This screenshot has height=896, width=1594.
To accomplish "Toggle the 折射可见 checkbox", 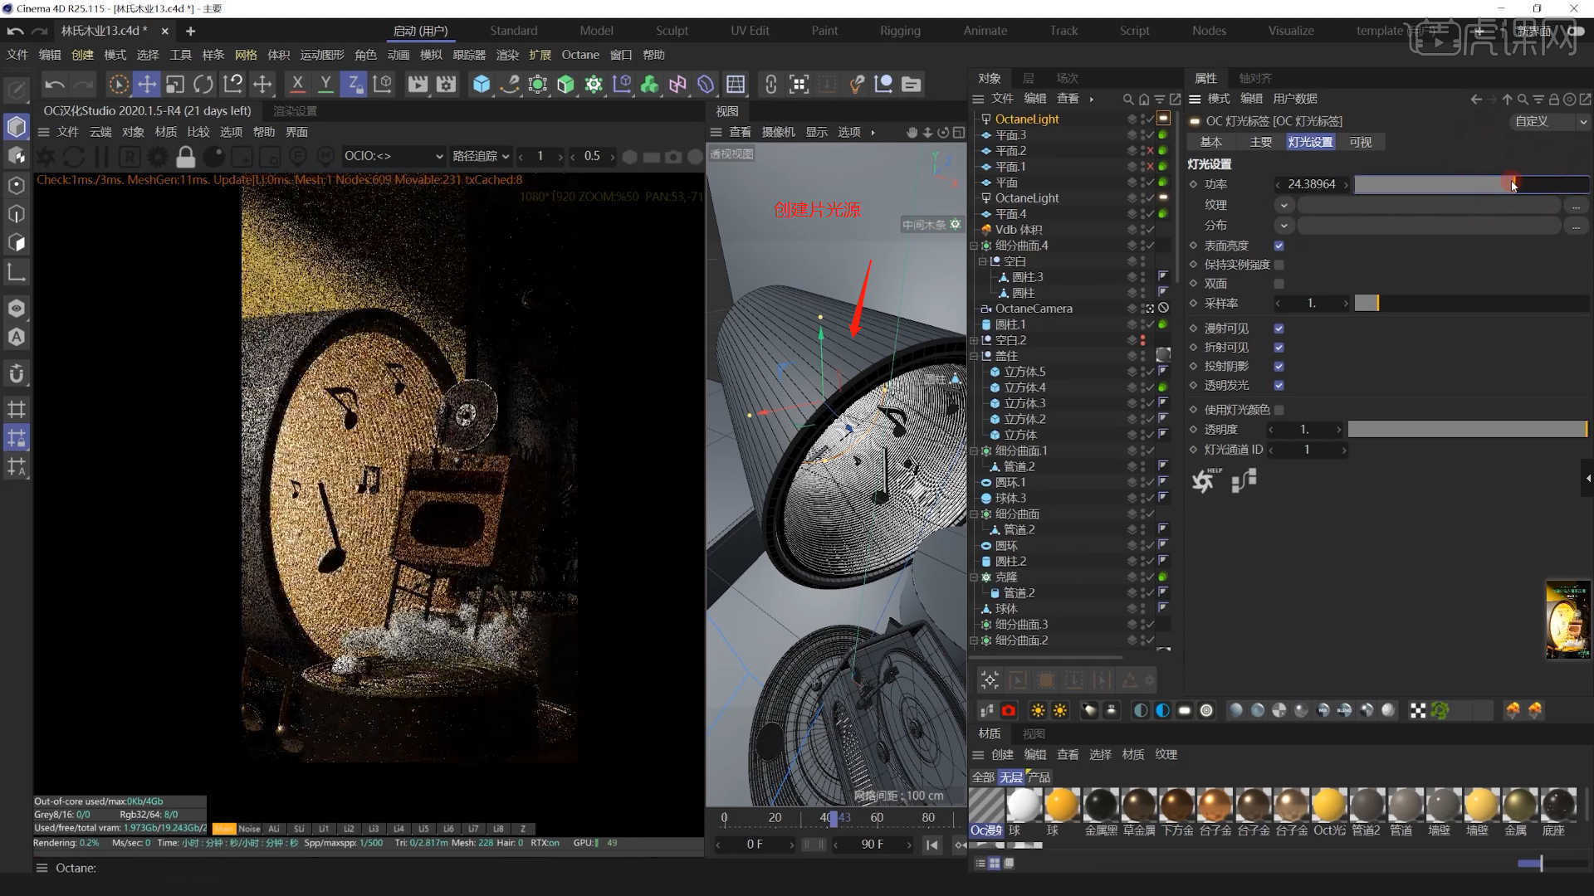I will (x=1279, y=348).
